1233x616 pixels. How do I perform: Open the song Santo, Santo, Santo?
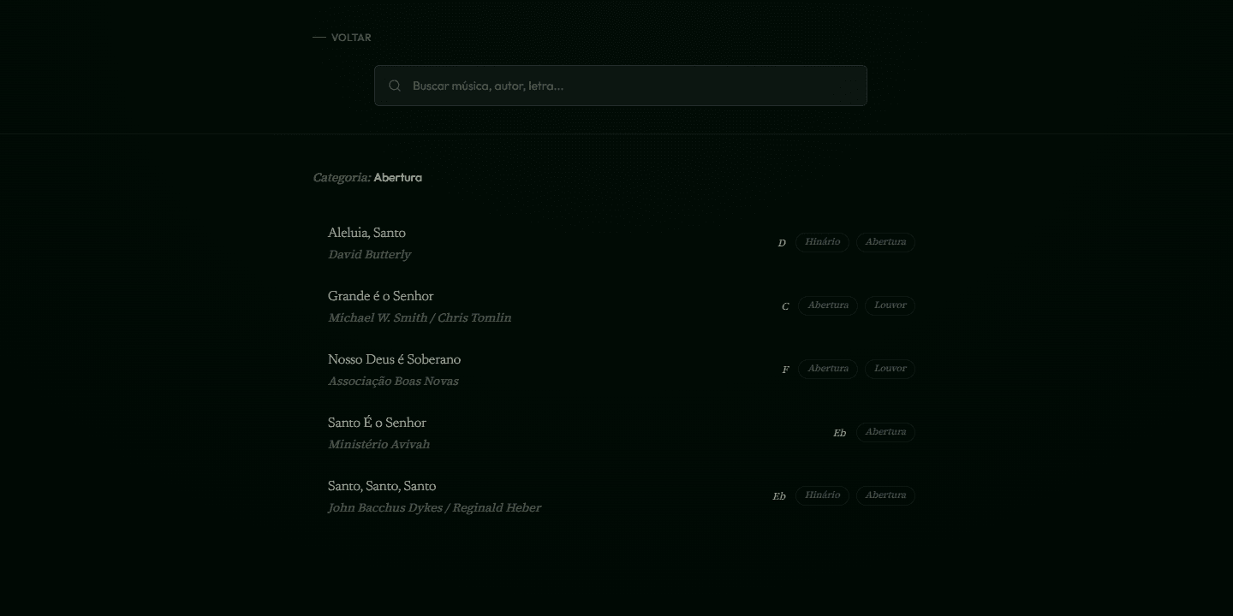[x=621, y=497]
